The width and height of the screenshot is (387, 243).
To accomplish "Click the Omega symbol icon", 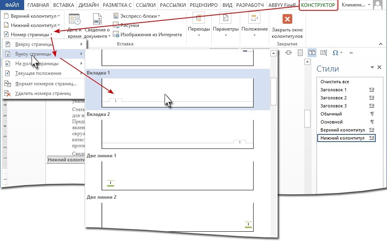I will (335, 53).
